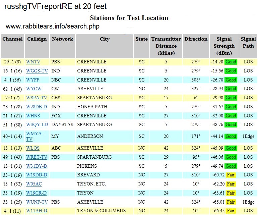Click the Good badge in the WNTV row
The image size is (258, 216).
231,62
